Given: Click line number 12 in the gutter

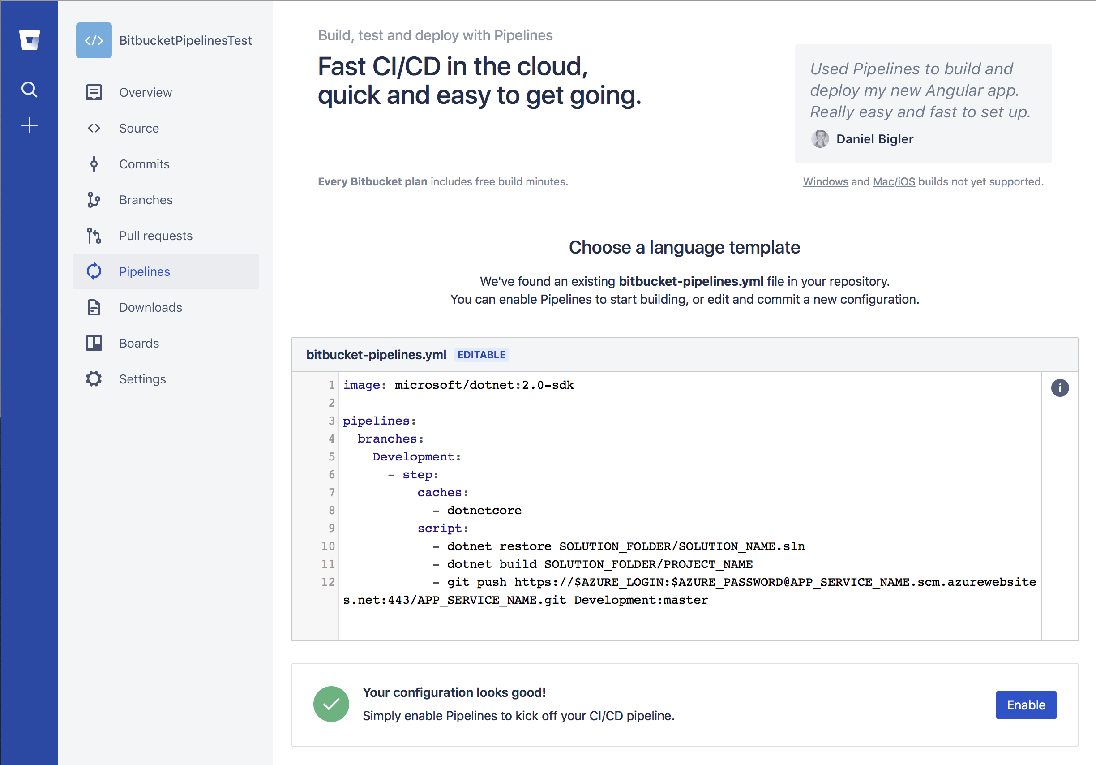Looking at the screenshot, I should (328, 582).
